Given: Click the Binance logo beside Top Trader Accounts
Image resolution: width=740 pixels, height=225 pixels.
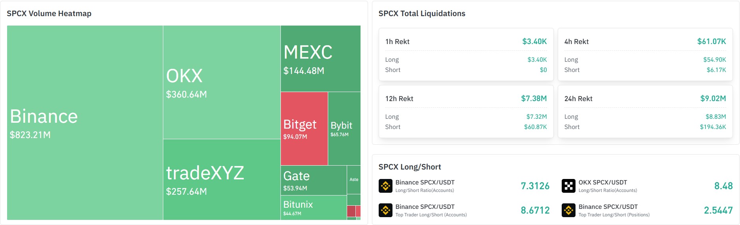Looking at the screenshot, I should (385, 210).
